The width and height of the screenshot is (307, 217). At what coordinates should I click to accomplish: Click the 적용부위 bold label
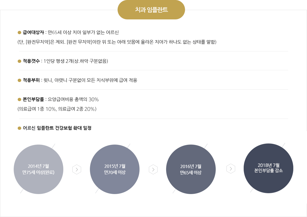[x=31, y=80]
